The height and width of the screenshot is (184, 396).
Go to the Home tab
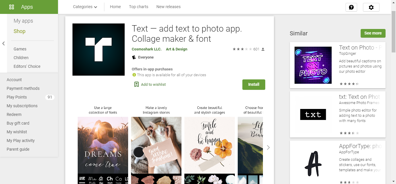point(115,7)
